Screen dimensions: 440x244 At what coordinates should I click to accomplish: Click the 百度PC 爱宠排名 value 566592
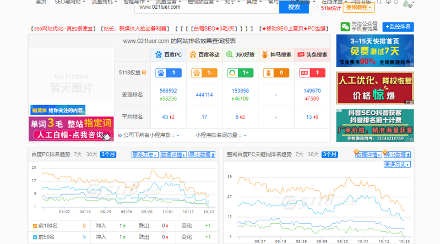point(169,91)
